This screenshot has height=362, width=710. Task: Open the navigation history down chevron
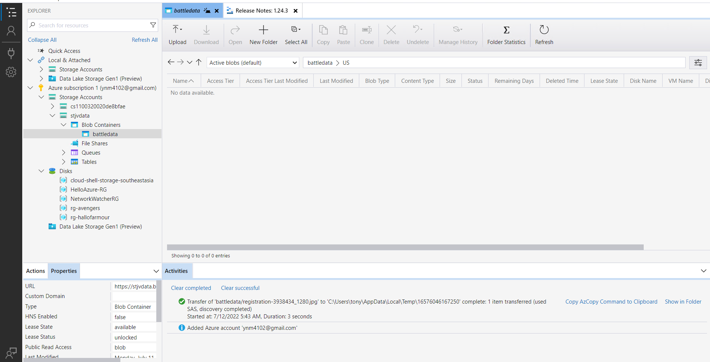click(x=190, y=62)
